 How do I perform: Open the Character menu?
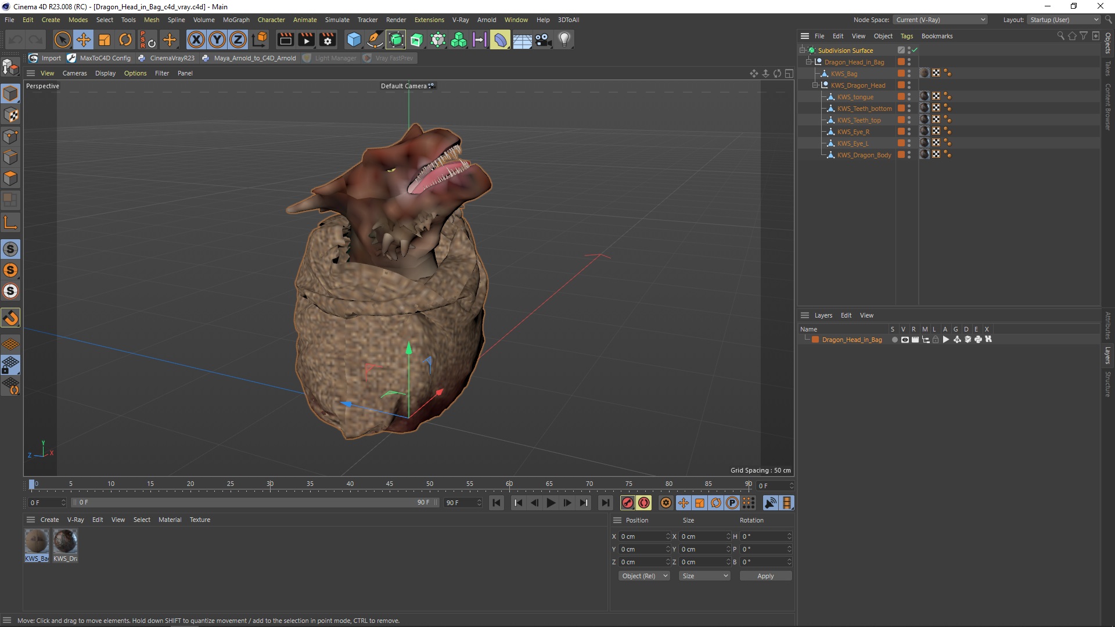coord(271,20)
